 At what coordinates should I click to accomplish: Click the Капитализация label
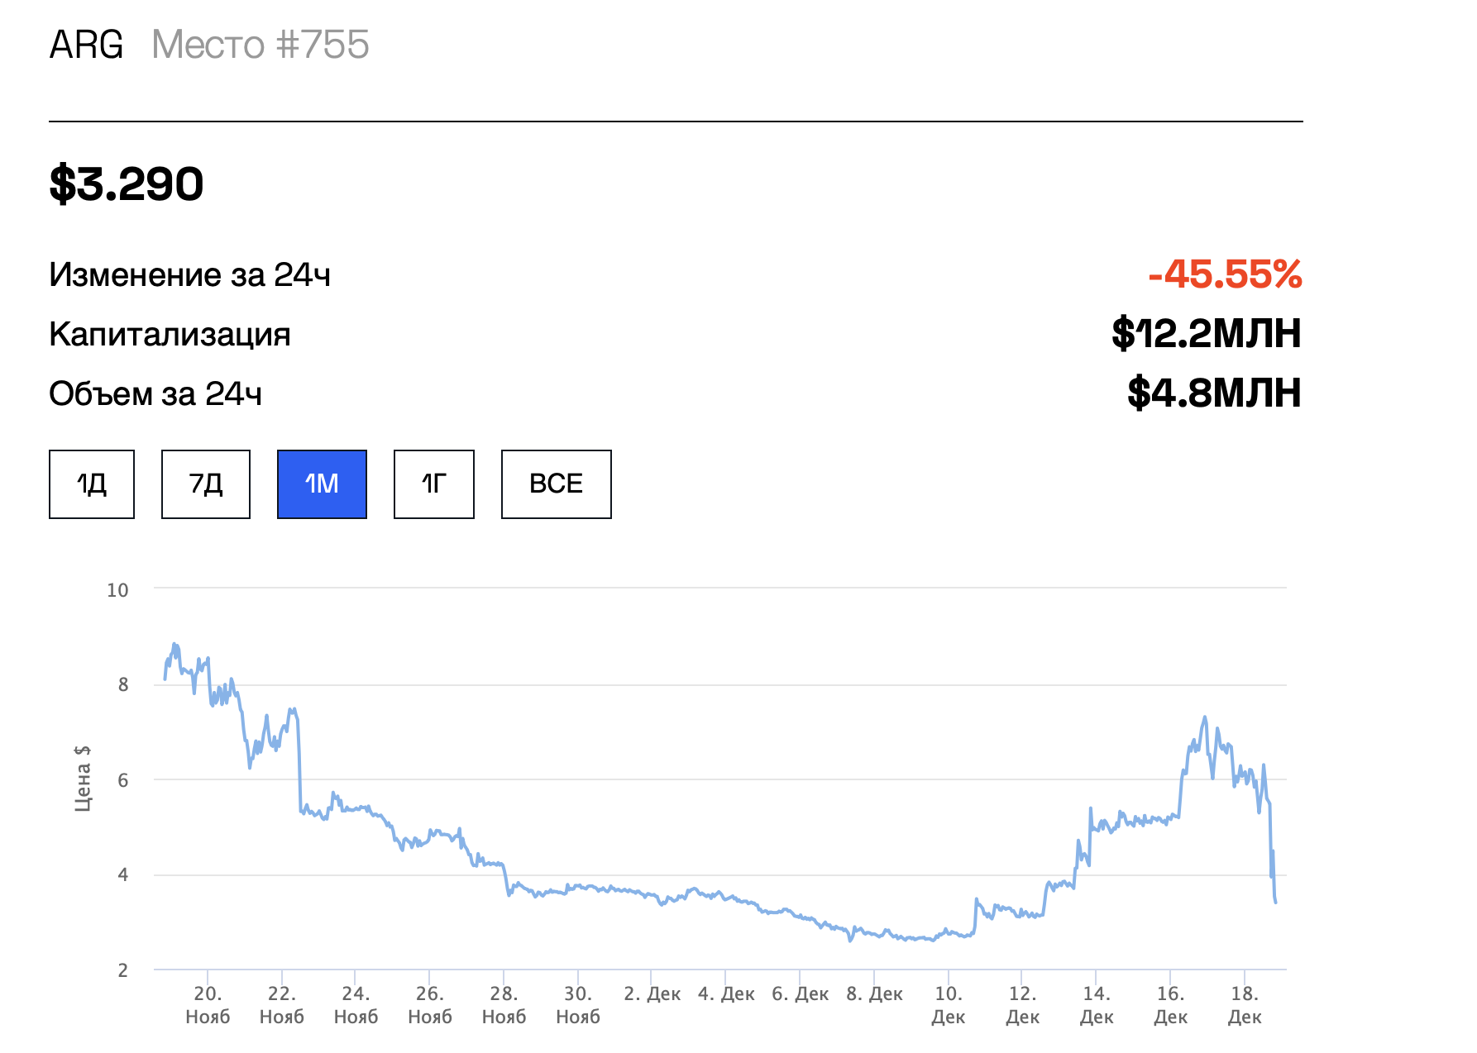click(170, 335)
